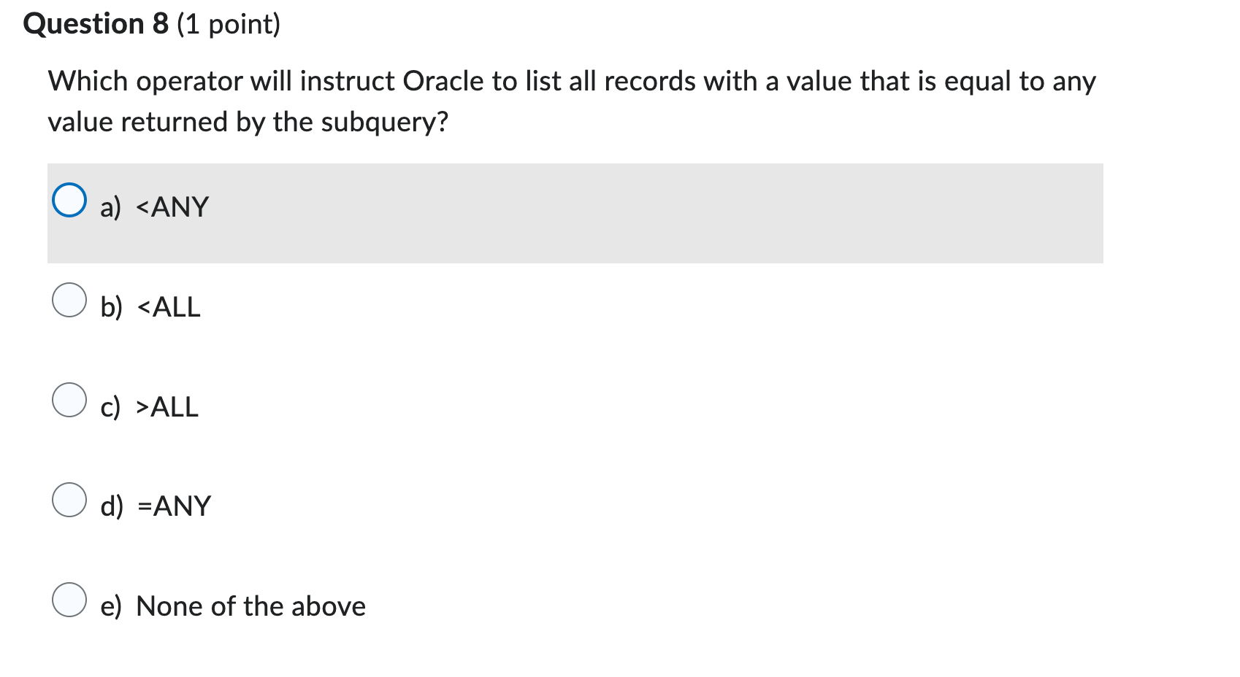
Task: Mark the >ALL option's radio button
Action: tap(69, 400)
